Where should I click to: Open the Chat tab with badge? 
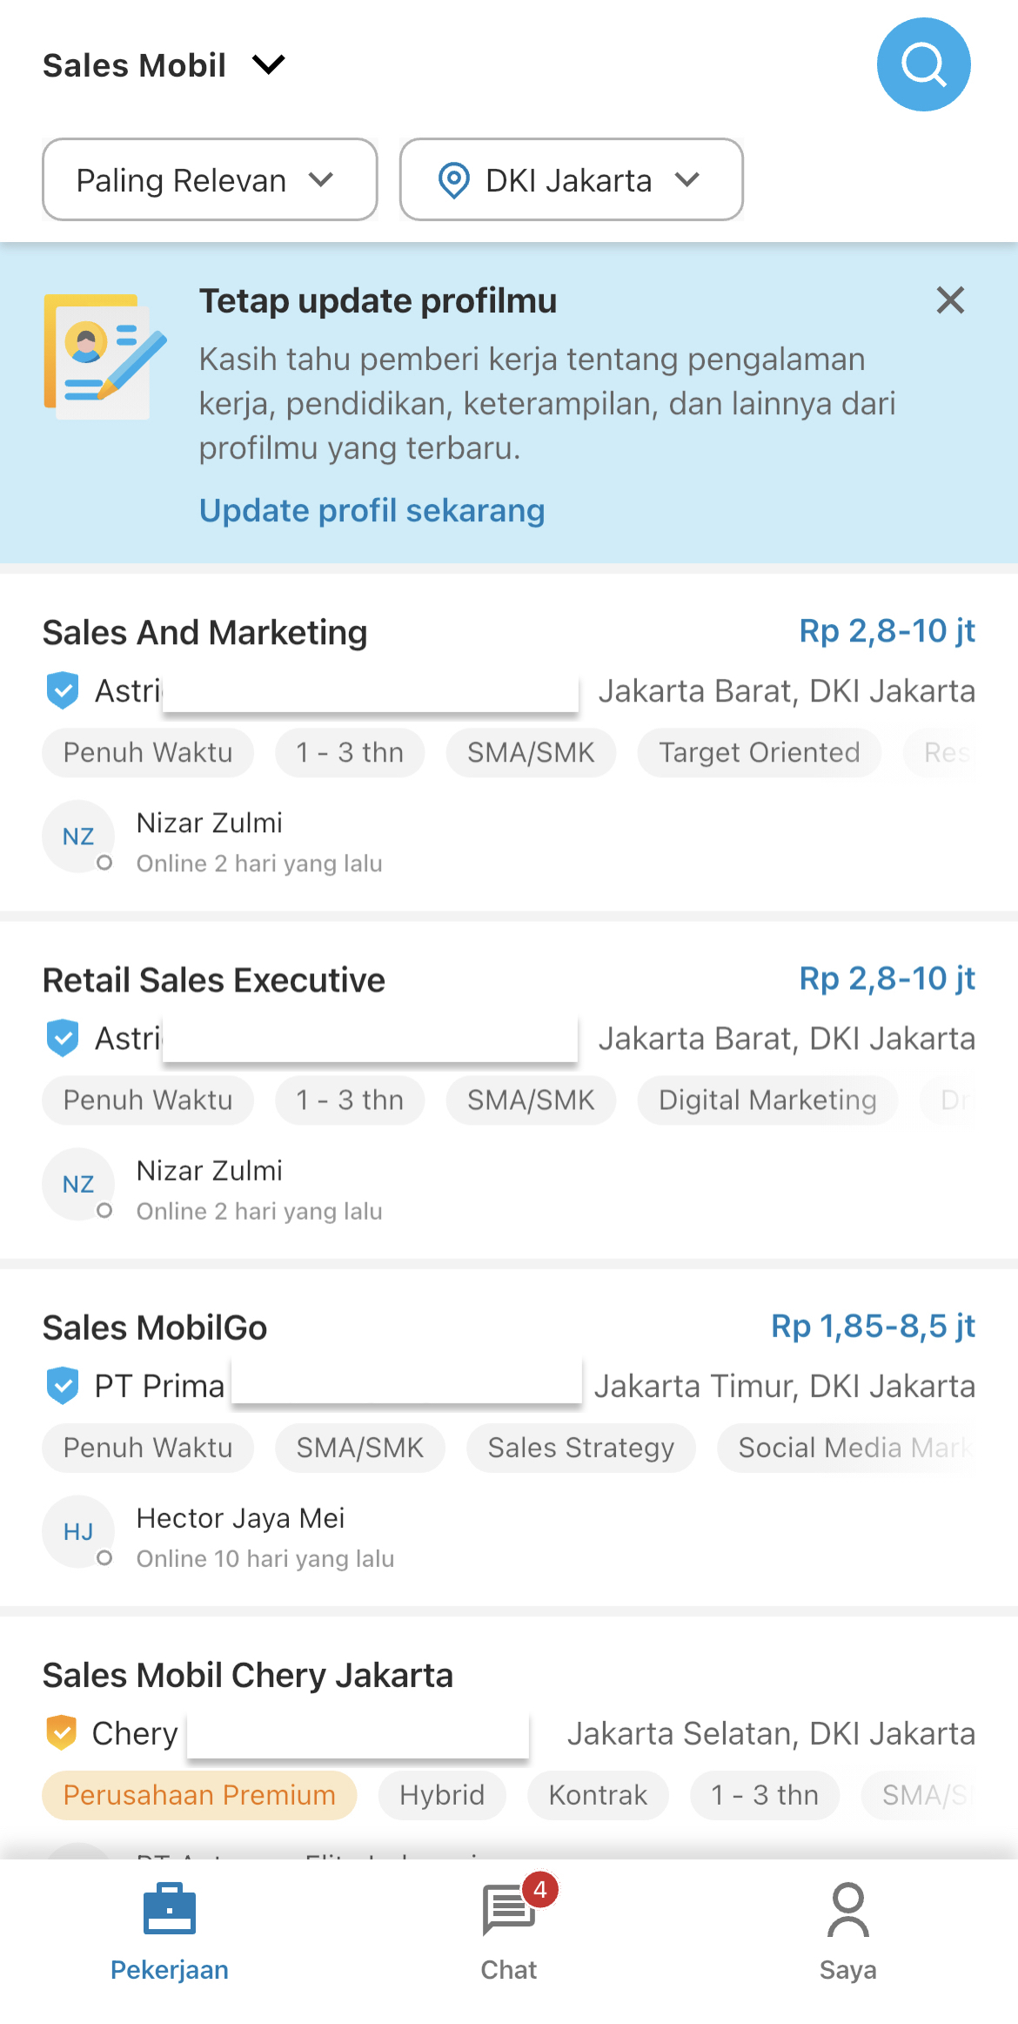pos(509,1927)
